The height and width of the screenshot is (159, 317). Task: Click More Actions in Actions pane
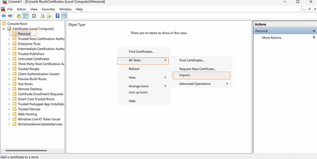pos(272,38)
